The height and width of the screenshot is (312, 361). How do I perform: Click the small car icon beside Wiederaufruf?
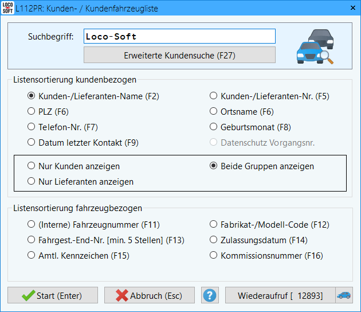pos(344,295)
